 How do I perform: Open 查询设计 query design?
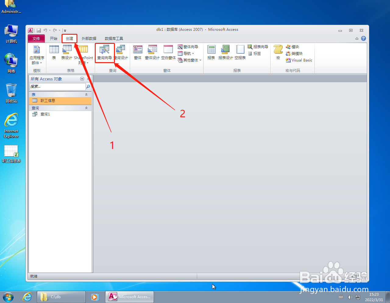pyautogui.click(x=121, y=52)
